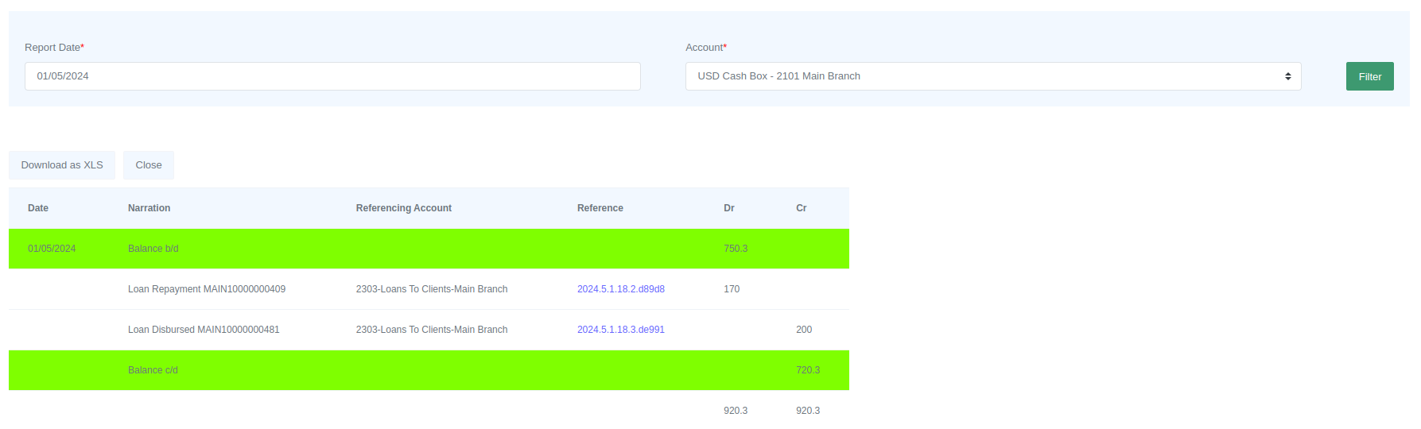Open reference link 2024.5.1.18.3.de991
Screen dimensions: 1421x429
[620, 330]
